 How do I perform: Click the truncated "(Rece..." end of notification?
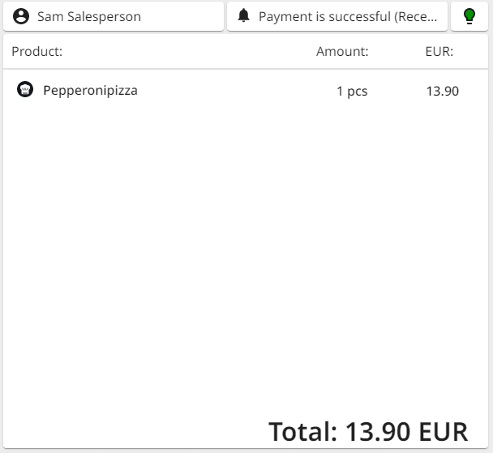(x=416, y=16)
